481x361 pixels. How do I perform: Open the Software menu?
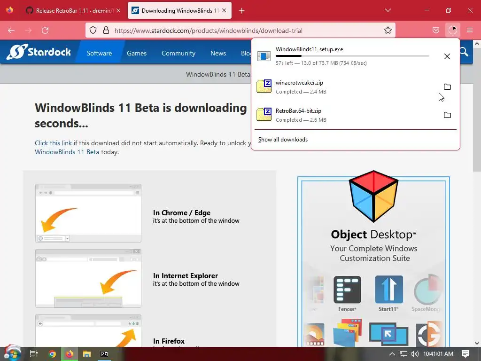(x=100, y=53)
